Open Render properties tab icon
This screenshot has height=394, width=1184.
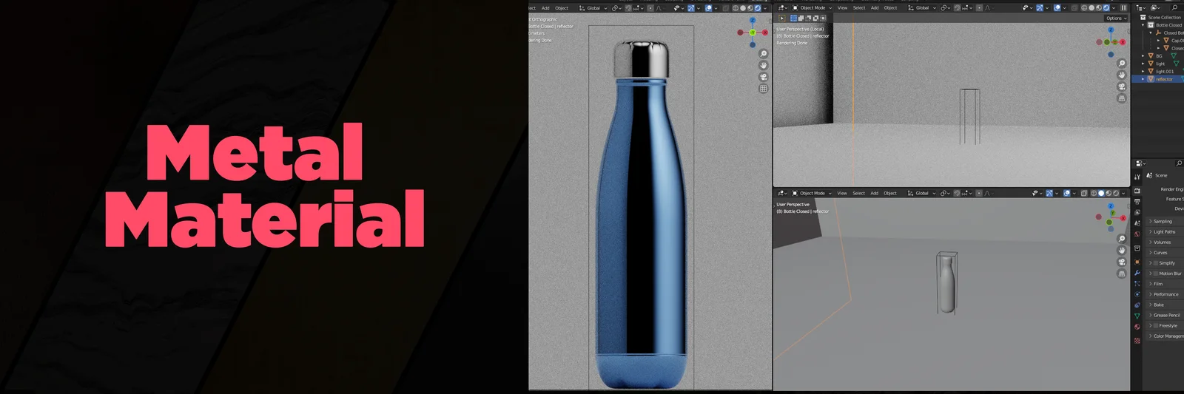coord(1137,191)
